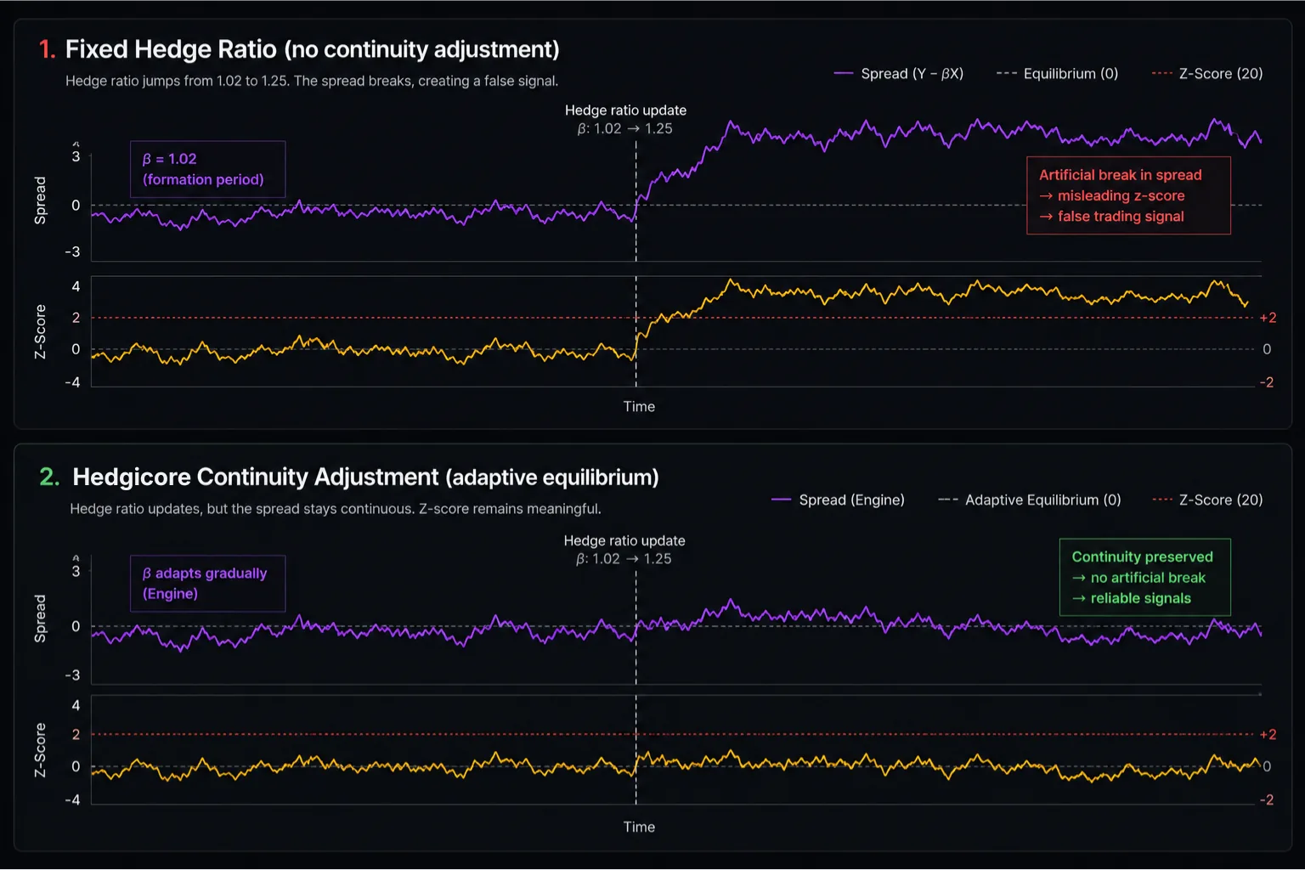Click the subtitle 'Hedge ratio jumps from 1.02 to 1.25'
The height and width of the screenshot is (870, 1305).
pos(177,81)
